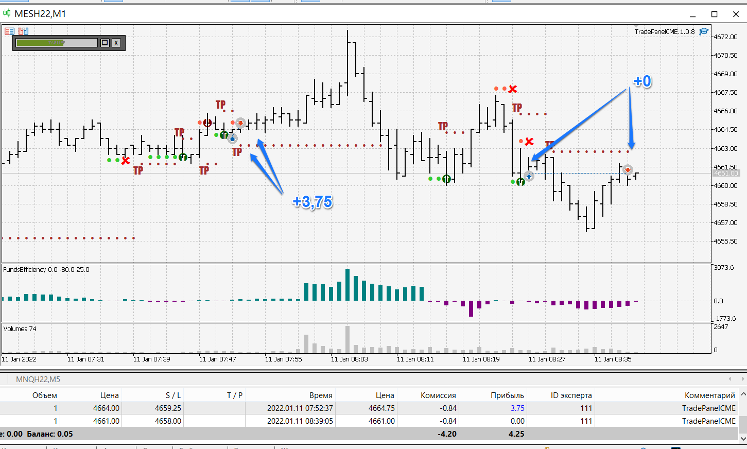The height and width of the screenshot is (449, 747).
Task: Select the trade row priced 4664.00
Action: coord(369,408)
